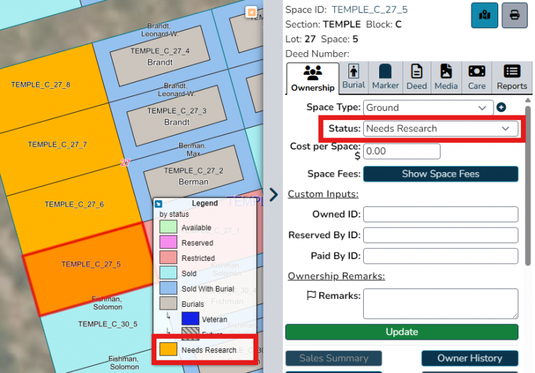Focus the Reserved By ID field

click(x=441, y=235)
